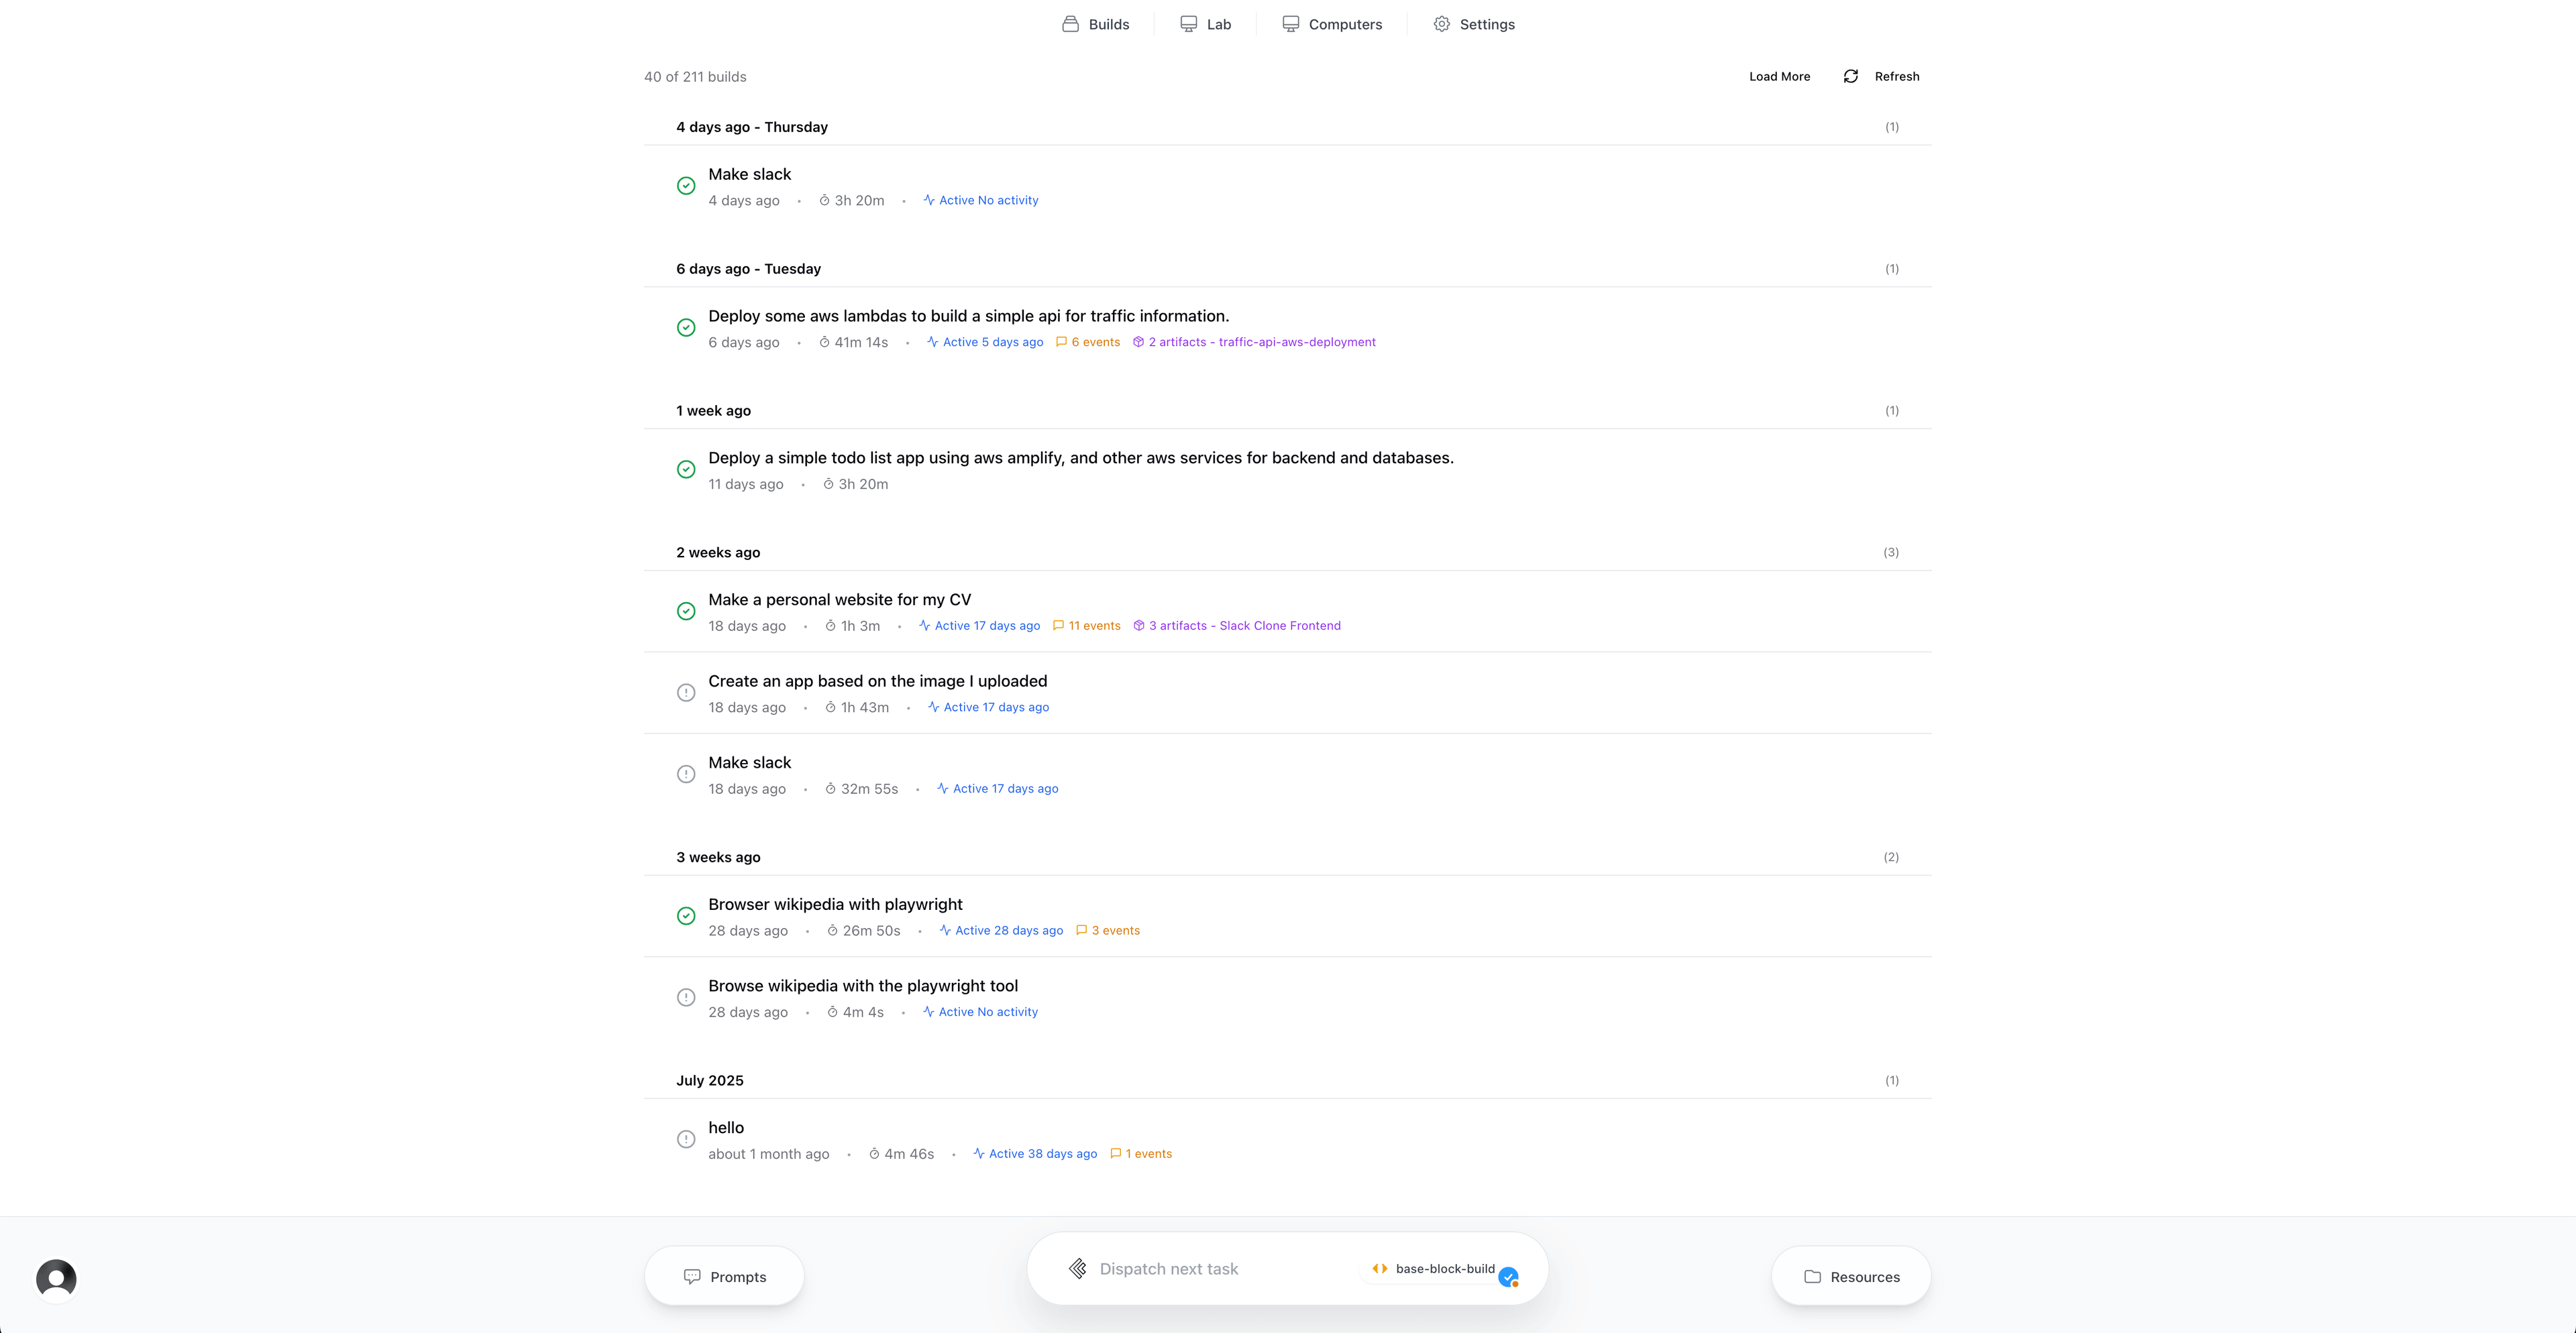Open the Settings tab
Viewport: 2576px width, 1333px height.
1474,24
